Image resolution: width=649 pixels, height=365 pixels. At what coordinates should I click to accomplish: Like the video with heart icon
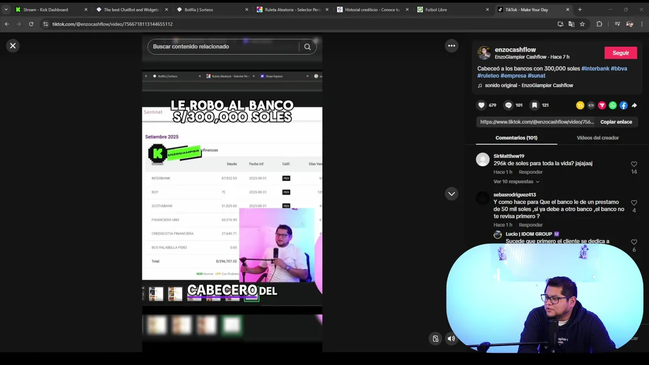(481, 105)
